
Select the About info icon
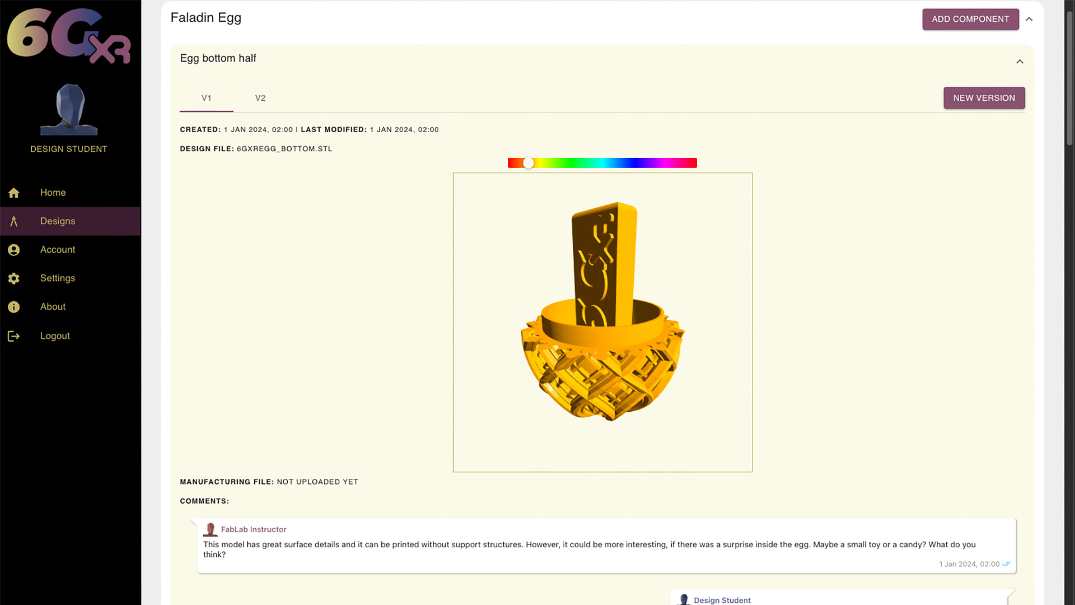pos(13,306)
